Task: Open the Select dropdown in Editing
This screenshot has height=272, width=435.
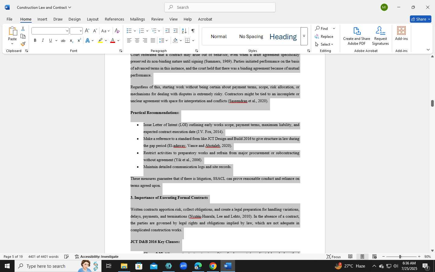Action: click(324, 44)
